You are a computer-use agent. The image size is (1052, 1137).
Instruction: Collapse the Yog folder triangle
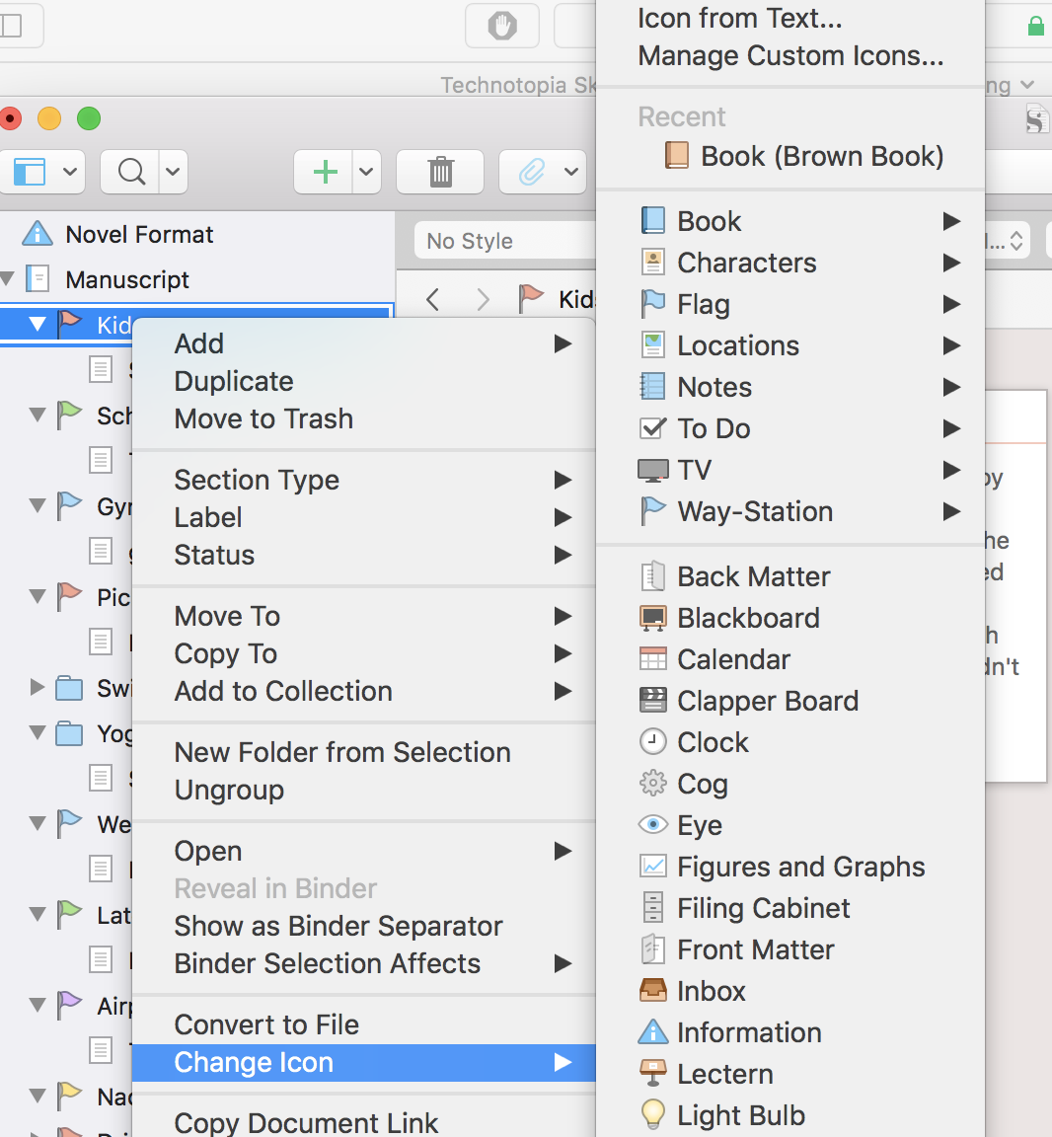point(37,732)
